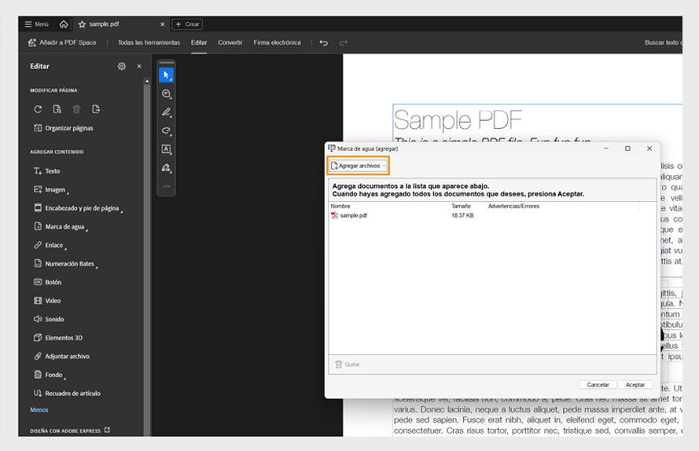Expand the Enlace options

point(50,245)
